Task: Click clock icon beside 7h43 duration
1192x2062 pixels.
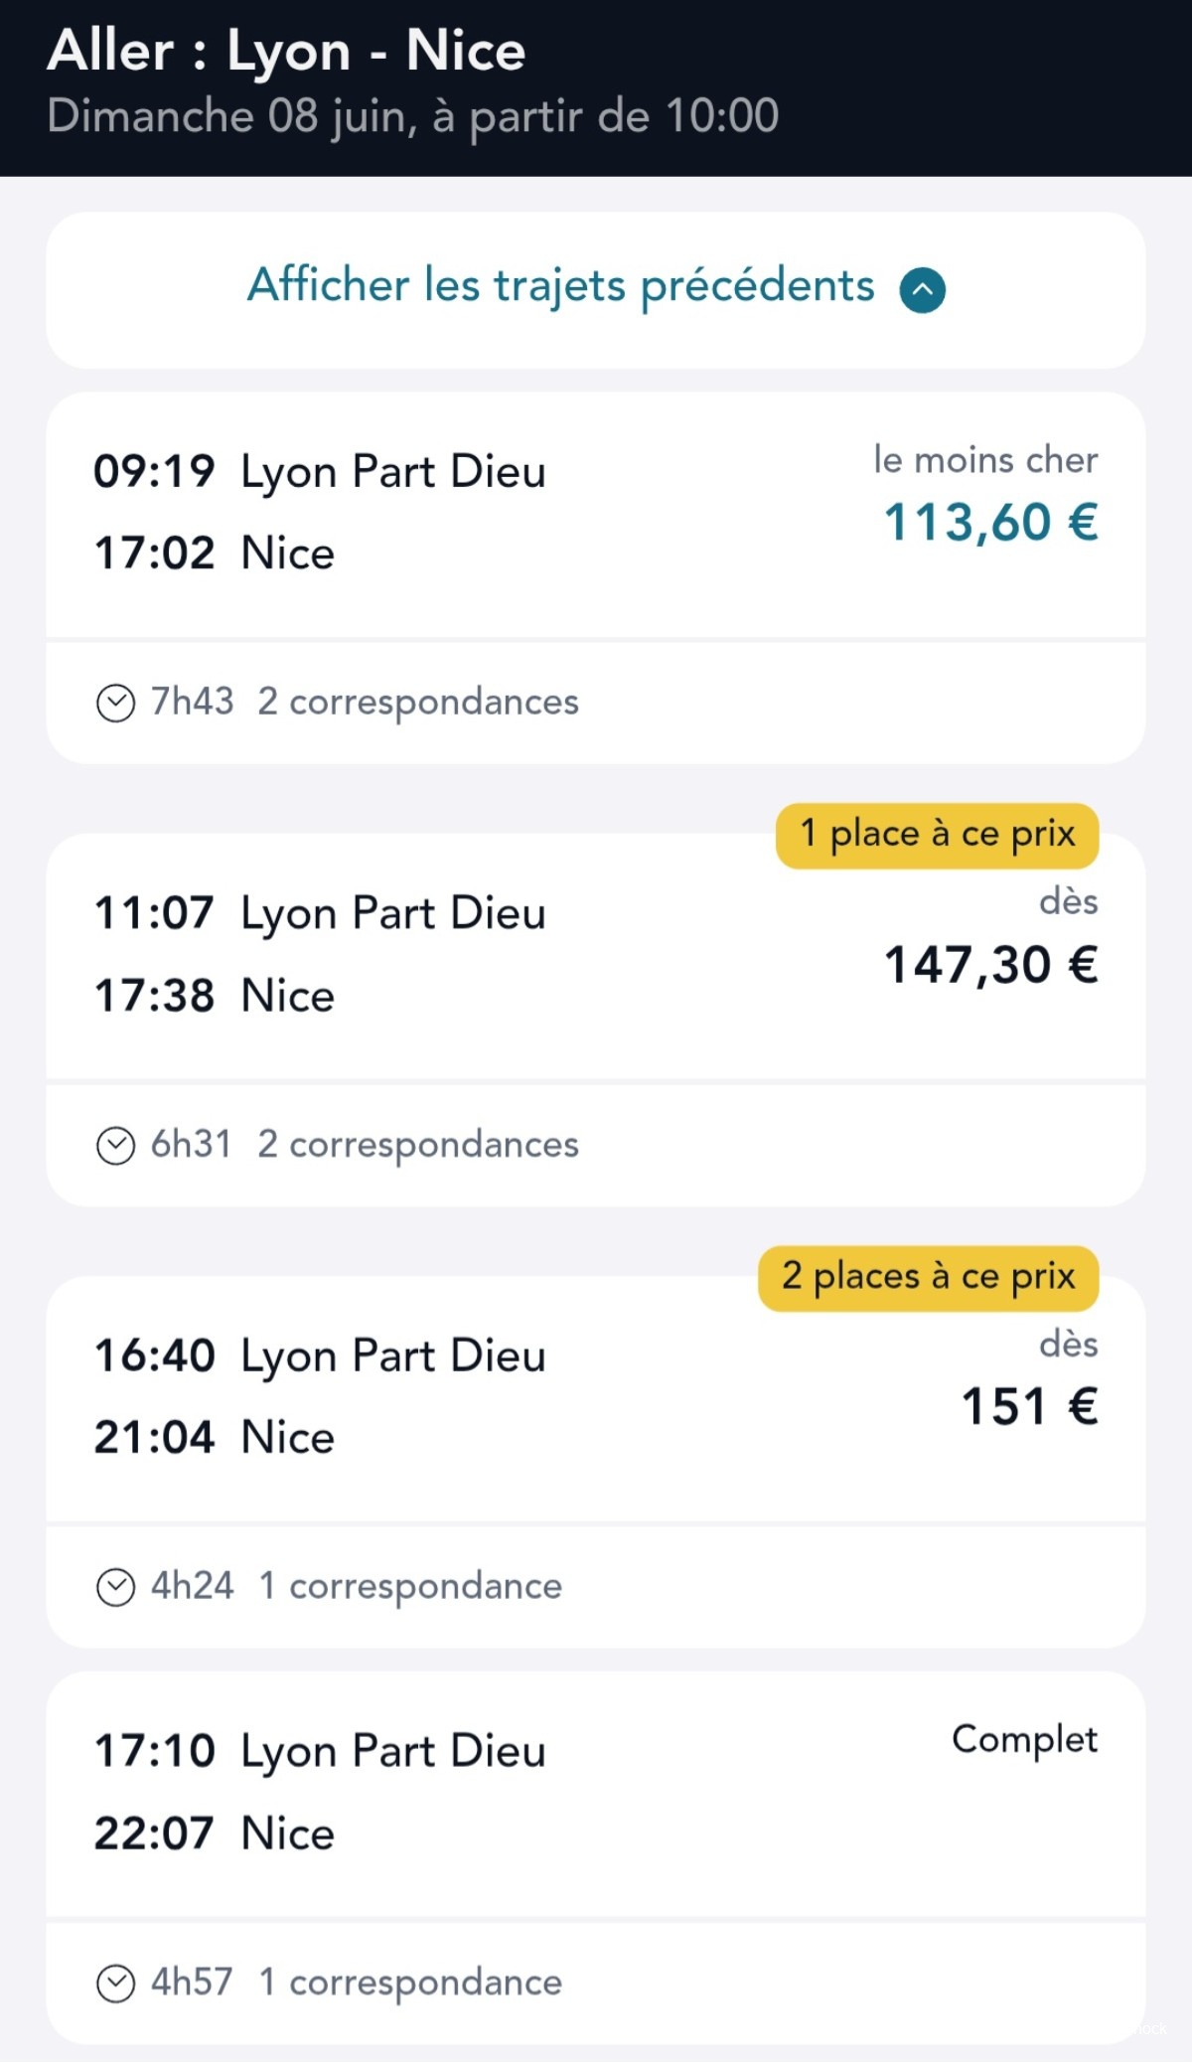Action: [115, 703]
